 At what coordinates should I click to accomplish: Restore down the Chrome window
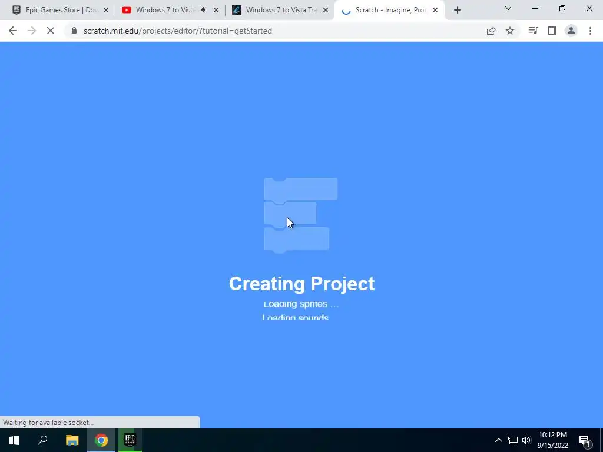(562, 8)
